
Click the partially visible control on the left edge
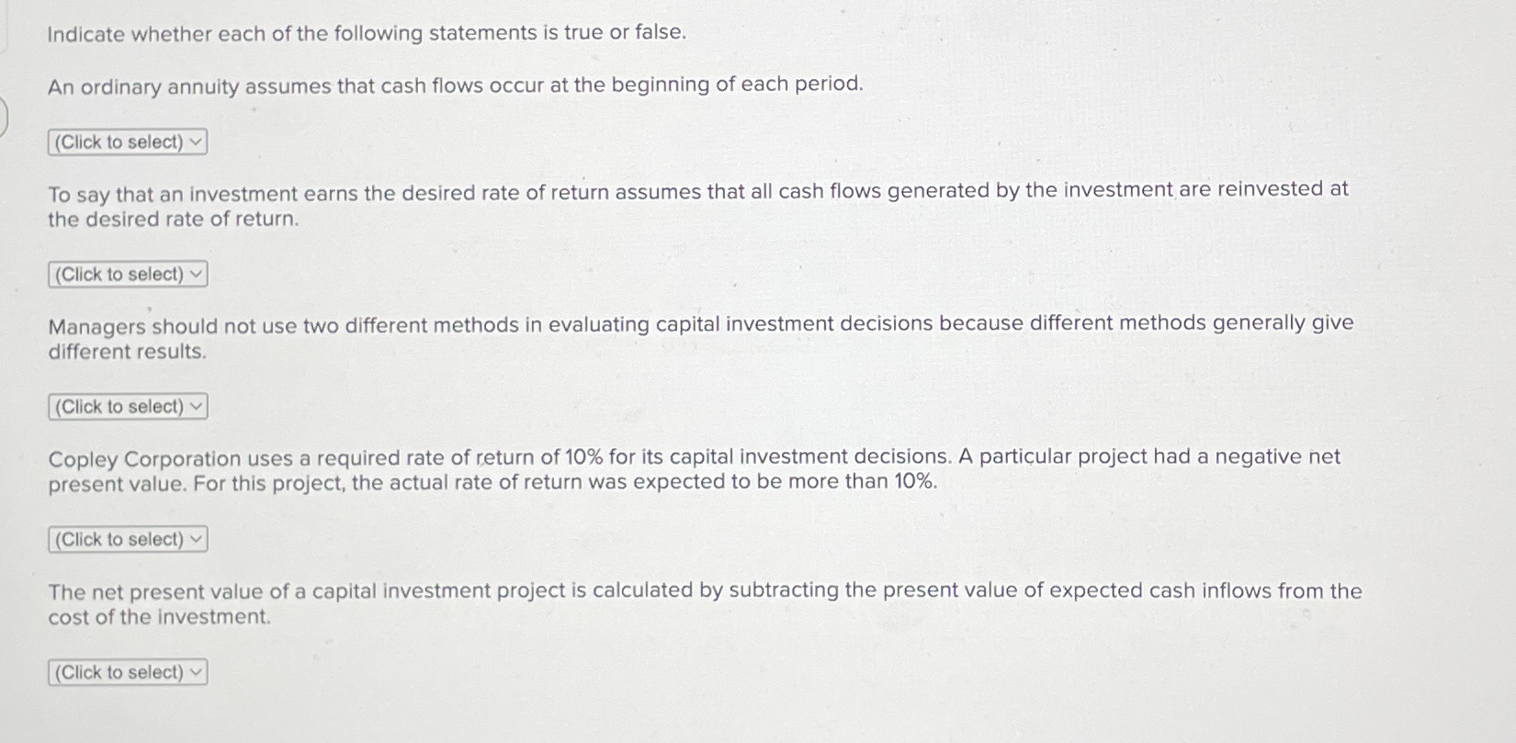pos(4,118)
